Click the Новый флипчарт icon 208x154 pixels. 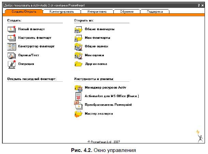(x=12, y=29)
